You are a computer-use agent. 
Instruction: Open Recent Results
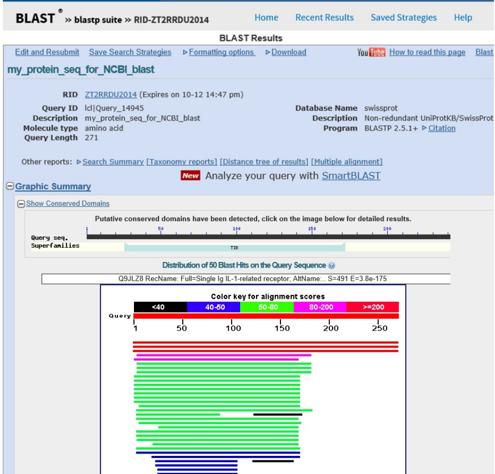(x=324, y=18)
